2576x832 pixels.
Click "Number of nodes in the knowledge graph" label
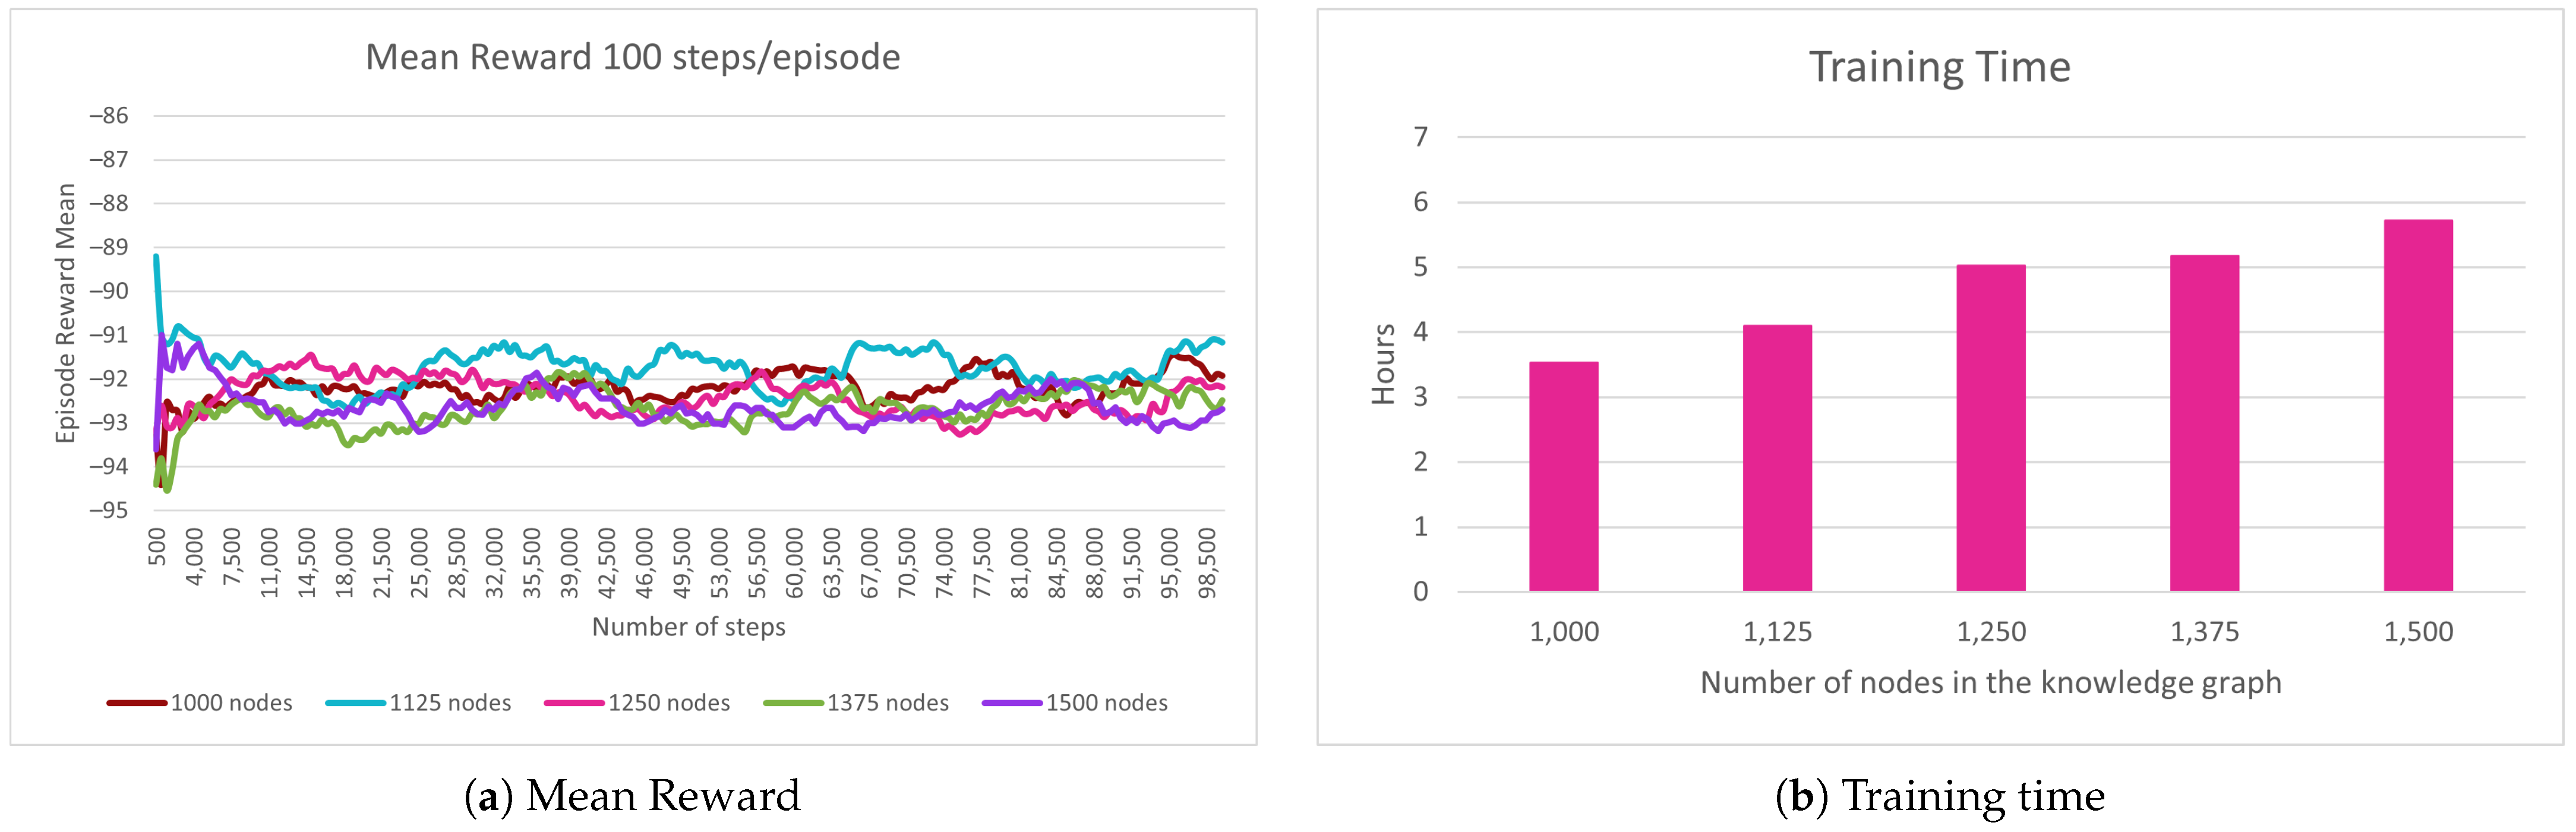(x=1990, y=682)
